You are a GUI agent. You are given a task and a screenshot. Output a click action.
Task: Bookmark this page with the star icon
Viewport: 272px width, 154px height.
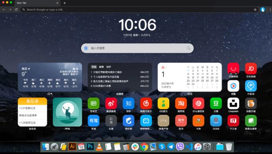[x=255, y=10]
